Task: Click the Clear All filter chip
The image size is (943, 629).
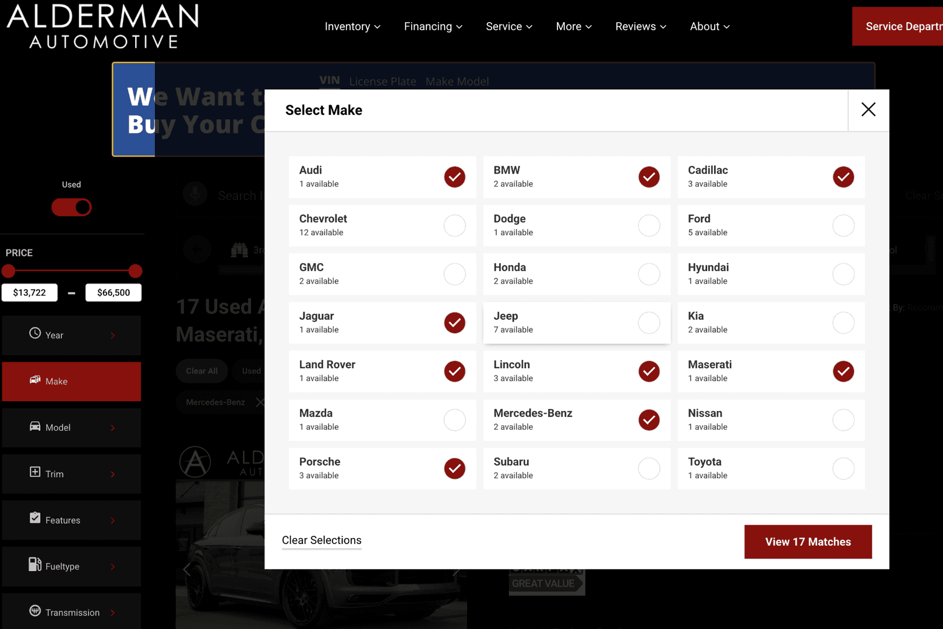Action: (202, 371)
